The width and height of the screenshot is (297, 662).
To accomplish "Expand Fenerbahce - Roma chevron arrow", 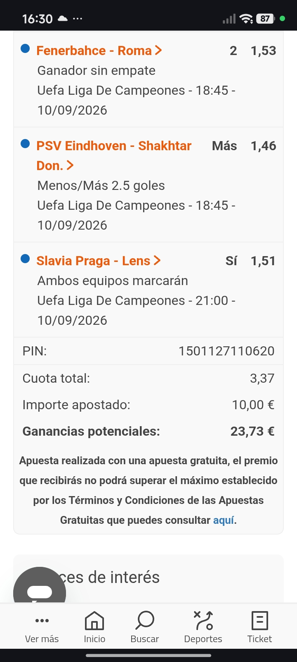I will 158,50.
